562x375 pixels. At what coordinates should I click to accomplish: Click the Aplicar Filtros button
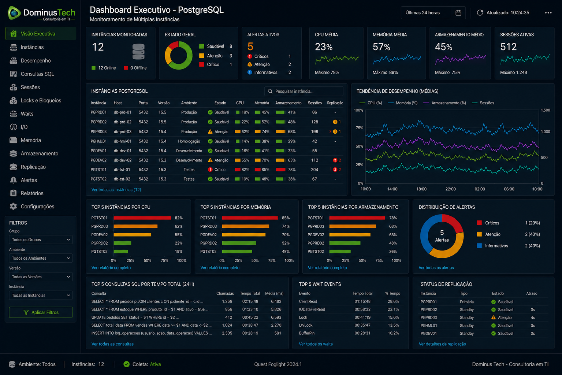click(x=41, y=312)
